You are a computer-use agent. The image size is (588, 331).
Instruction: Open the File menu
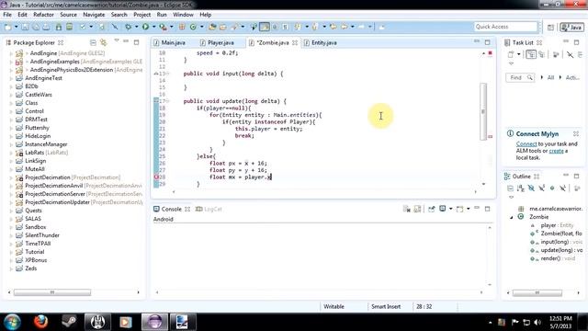point(7,15)
